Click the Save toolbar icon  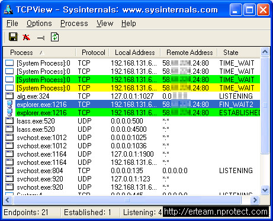pos(13,37)
